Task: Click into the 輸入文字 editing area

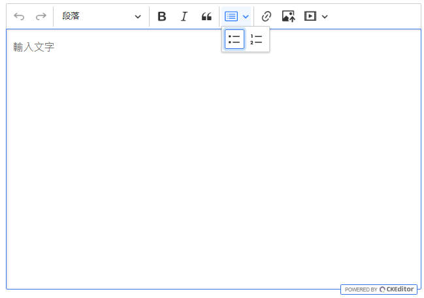Action: [214, 159]
